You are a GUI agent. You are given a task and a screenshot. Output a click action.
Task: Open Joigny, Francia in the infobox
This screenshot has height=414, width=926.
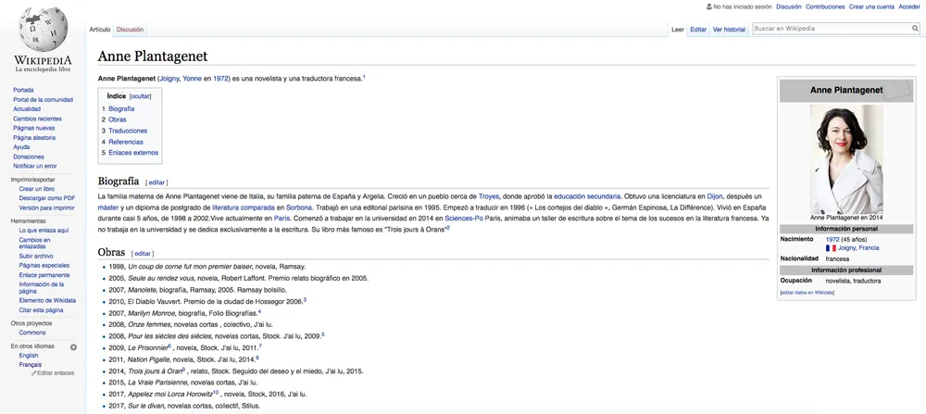[x=858, y=248]
